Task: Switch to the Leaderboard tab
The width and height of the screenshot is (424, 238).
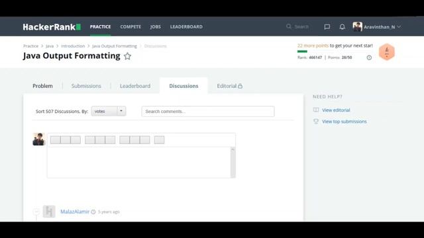Action: click(x=135, y=86)
